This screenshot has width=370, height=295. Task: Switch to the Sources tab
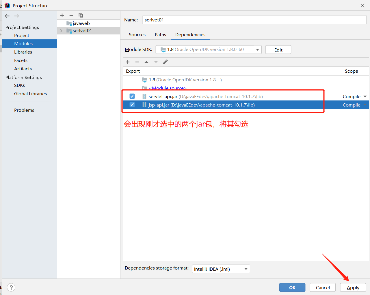click(x=137, y=35)
